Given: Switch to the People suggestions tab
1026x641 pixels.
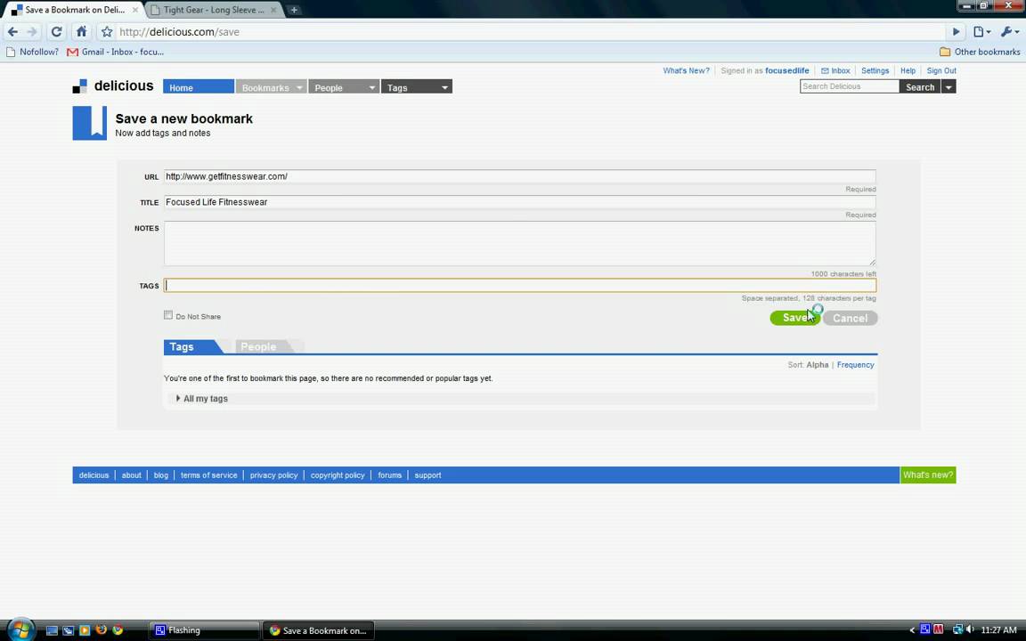Looking at the screenshot, I should (265, 346).
